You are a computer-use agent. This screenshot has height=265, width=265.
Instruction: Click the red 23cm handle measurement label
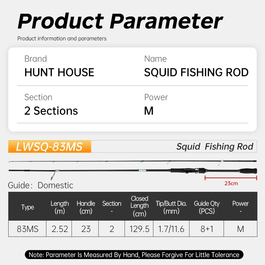[x=231, y=183]
